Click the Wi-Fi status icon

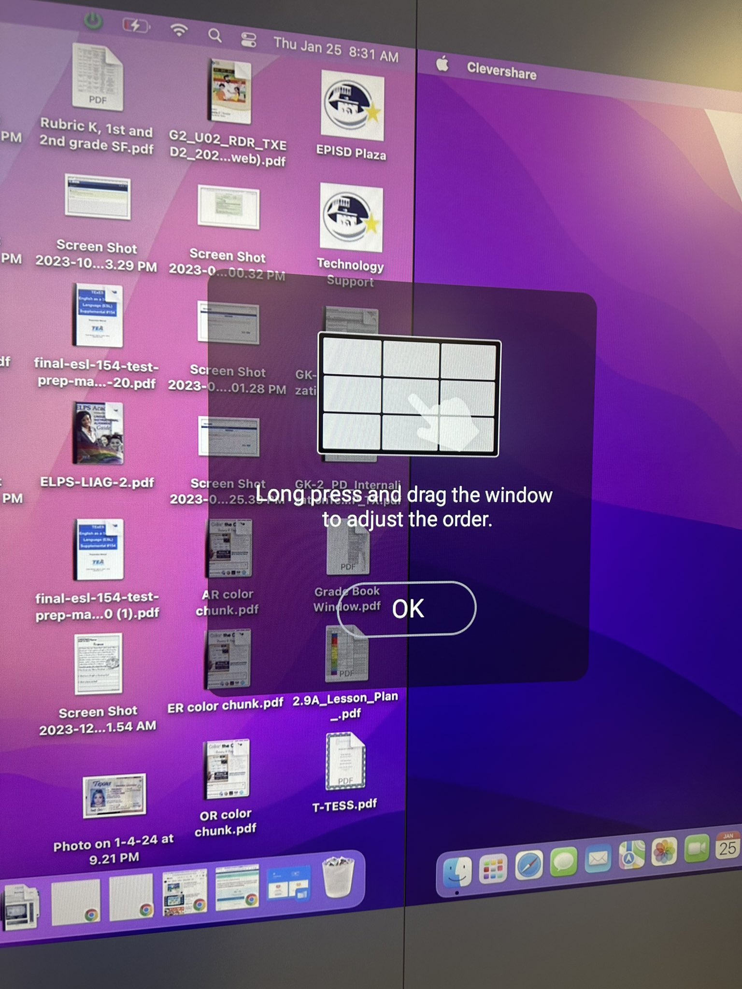click(179, 30)
